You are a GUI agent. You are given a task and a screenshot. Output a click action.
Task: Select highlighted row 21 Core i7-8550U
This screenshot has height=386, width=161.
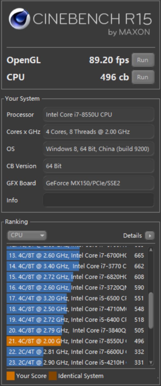point(77,341)
